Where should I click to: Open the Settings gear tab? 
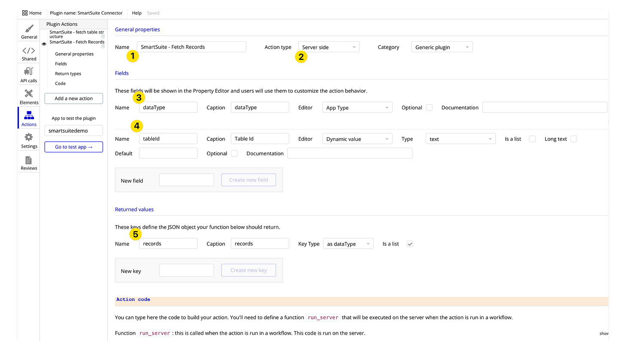coord(29,141)
